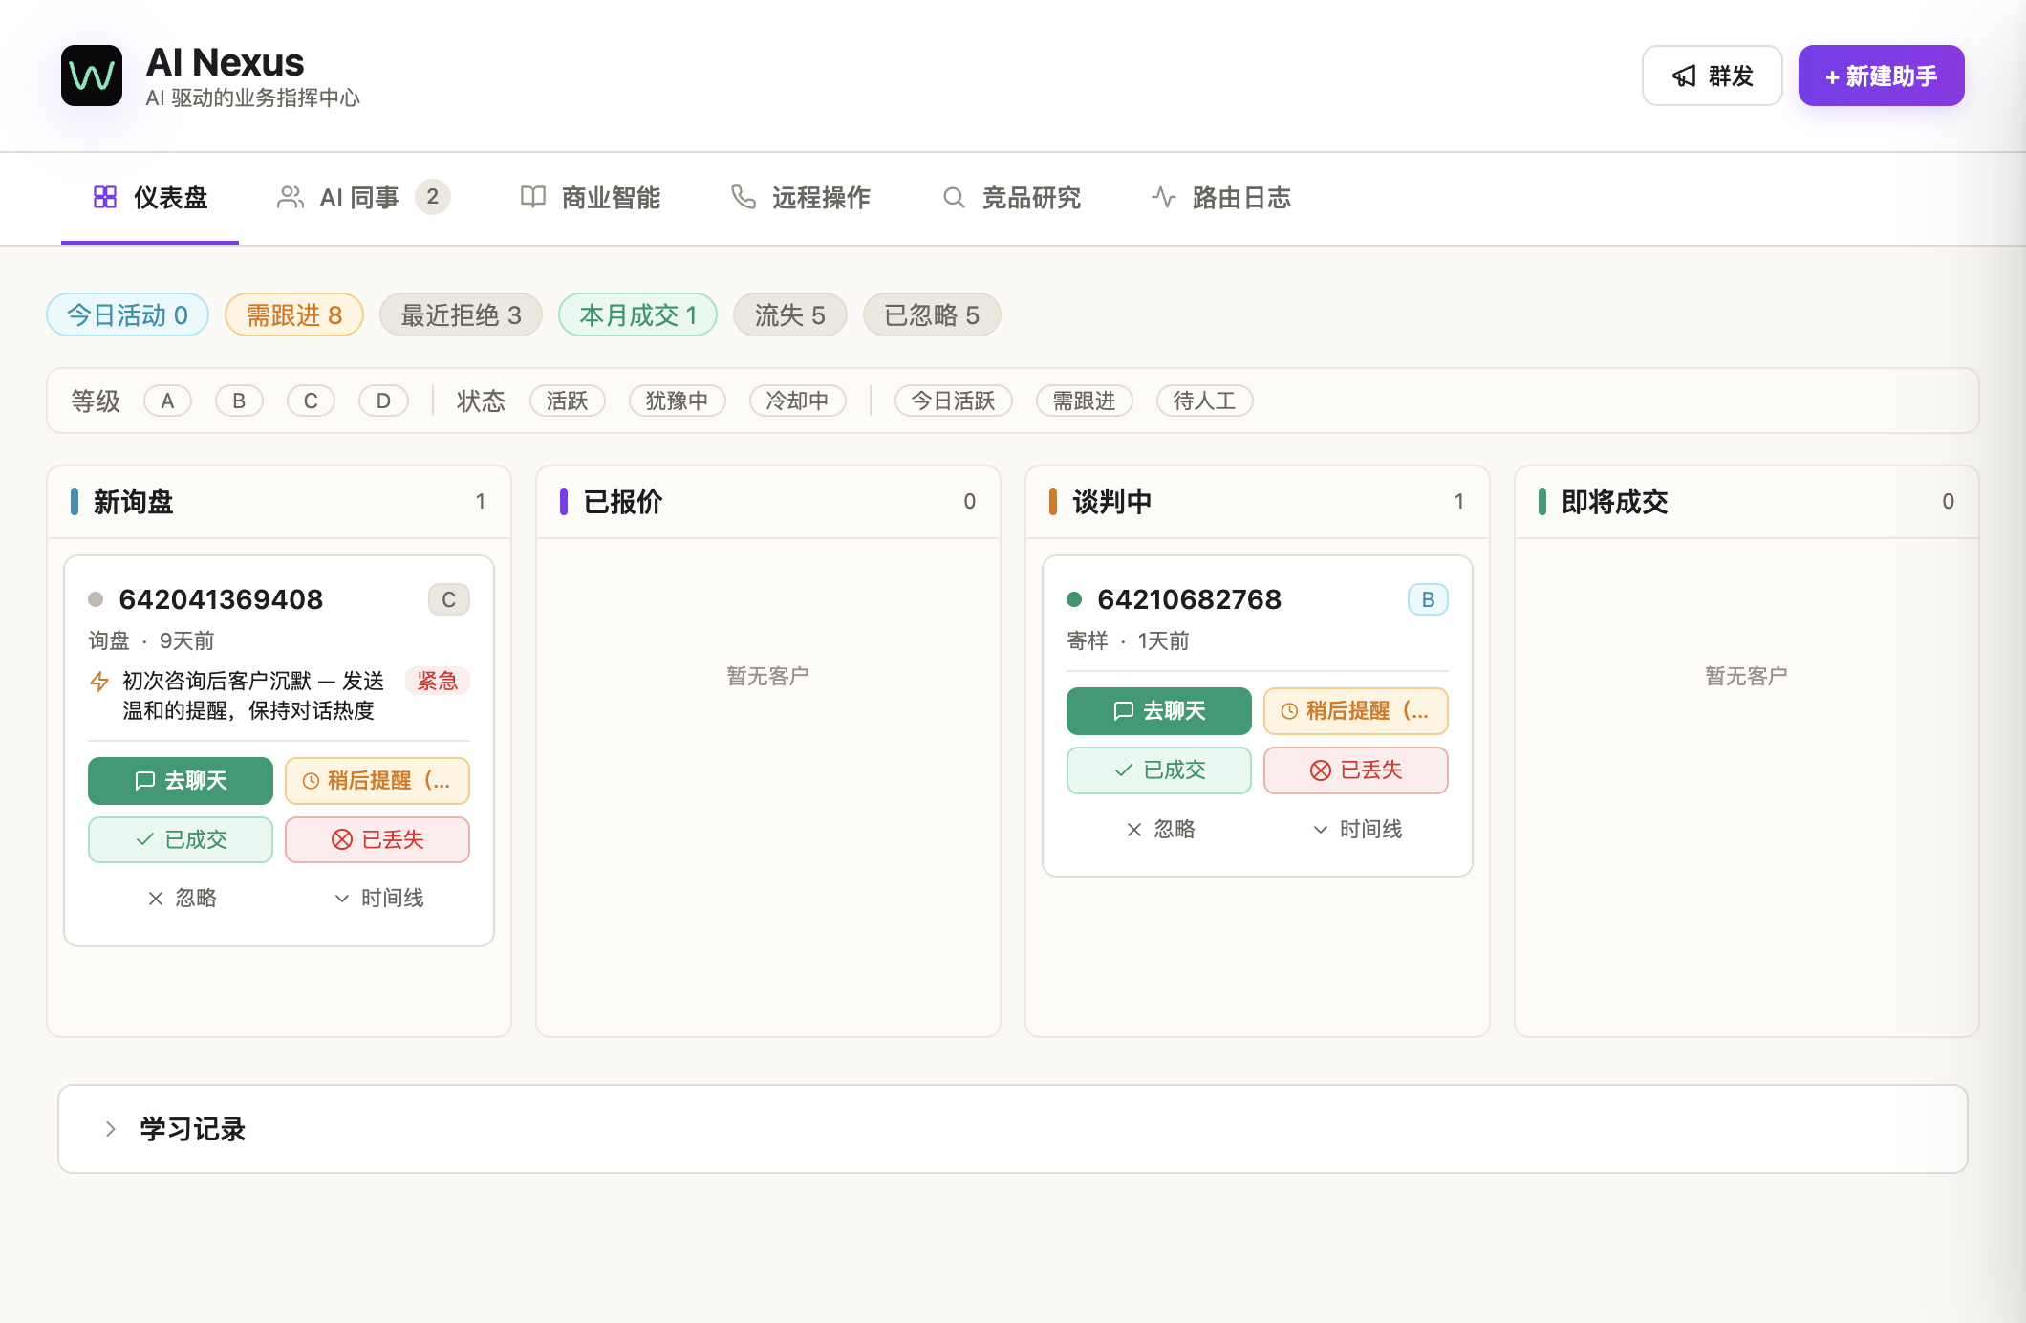The image size is (2026, 1323).
Task: Toggle grade D filter
Action: click(383, 401)
